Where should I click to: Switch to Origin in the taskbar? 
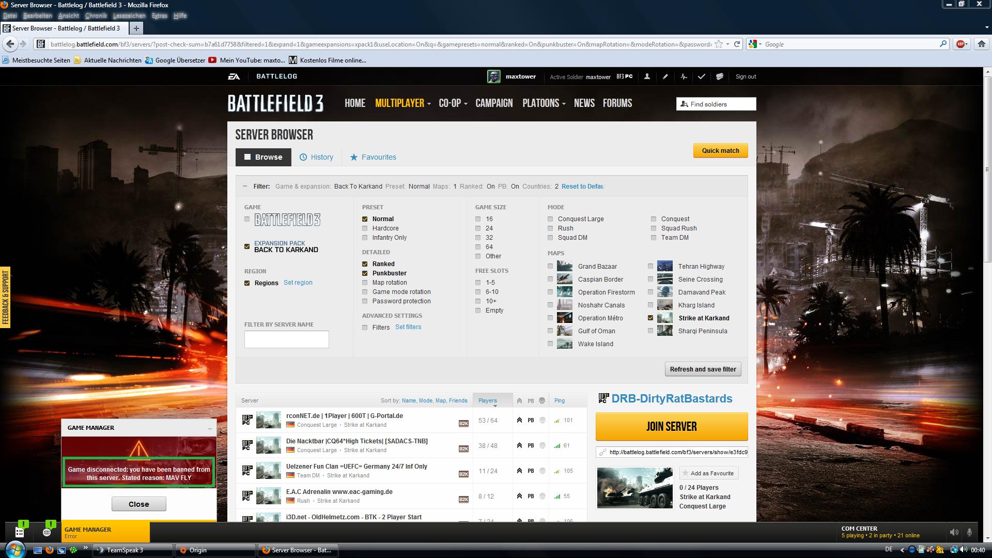[x=215, y=550]
